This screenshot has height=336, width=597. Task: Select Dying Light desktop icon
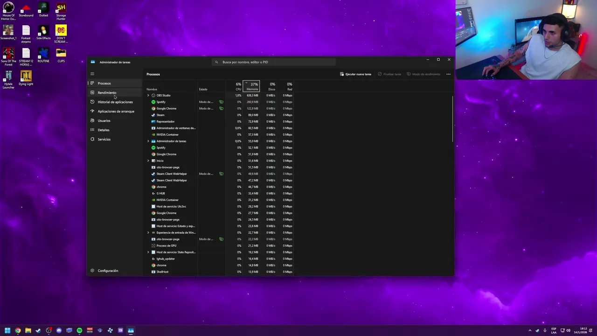26,78
